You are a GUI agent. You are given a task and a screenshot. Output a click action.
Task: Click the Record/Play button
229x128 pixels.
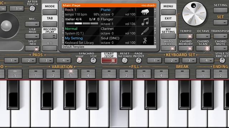click(x=50, y=36)
